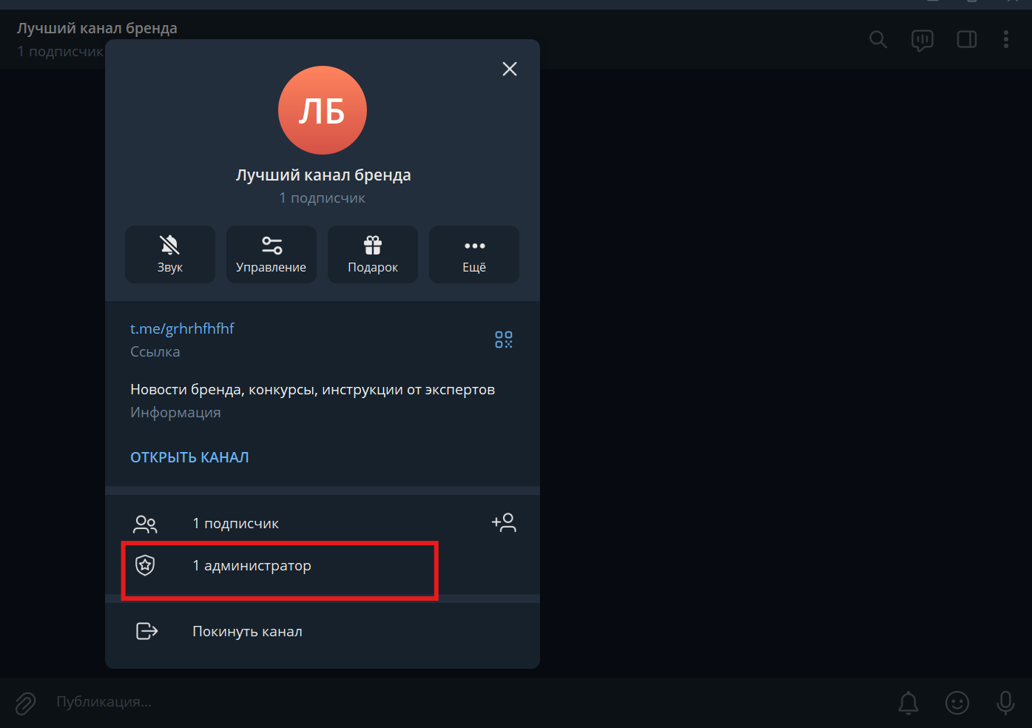This screenshot has height=728, width=1032.
Task: Click the add subscribers icon
Action: click(504, 522)
